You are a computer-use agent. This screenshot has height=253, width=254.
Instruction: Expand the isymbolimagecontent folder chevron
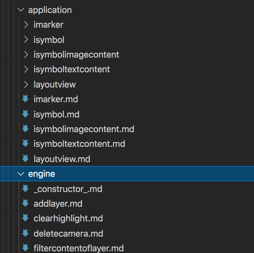tap(26, 54)
